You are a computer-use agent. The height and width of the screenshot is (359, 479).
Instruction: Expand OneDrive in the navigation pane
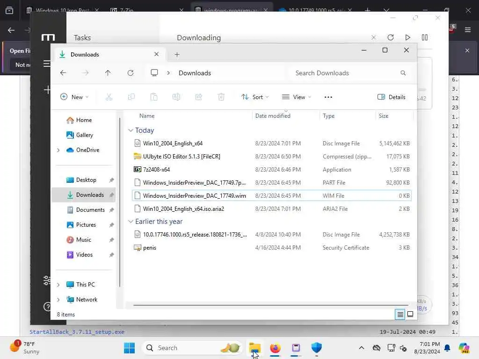click(x=58, y=150)
